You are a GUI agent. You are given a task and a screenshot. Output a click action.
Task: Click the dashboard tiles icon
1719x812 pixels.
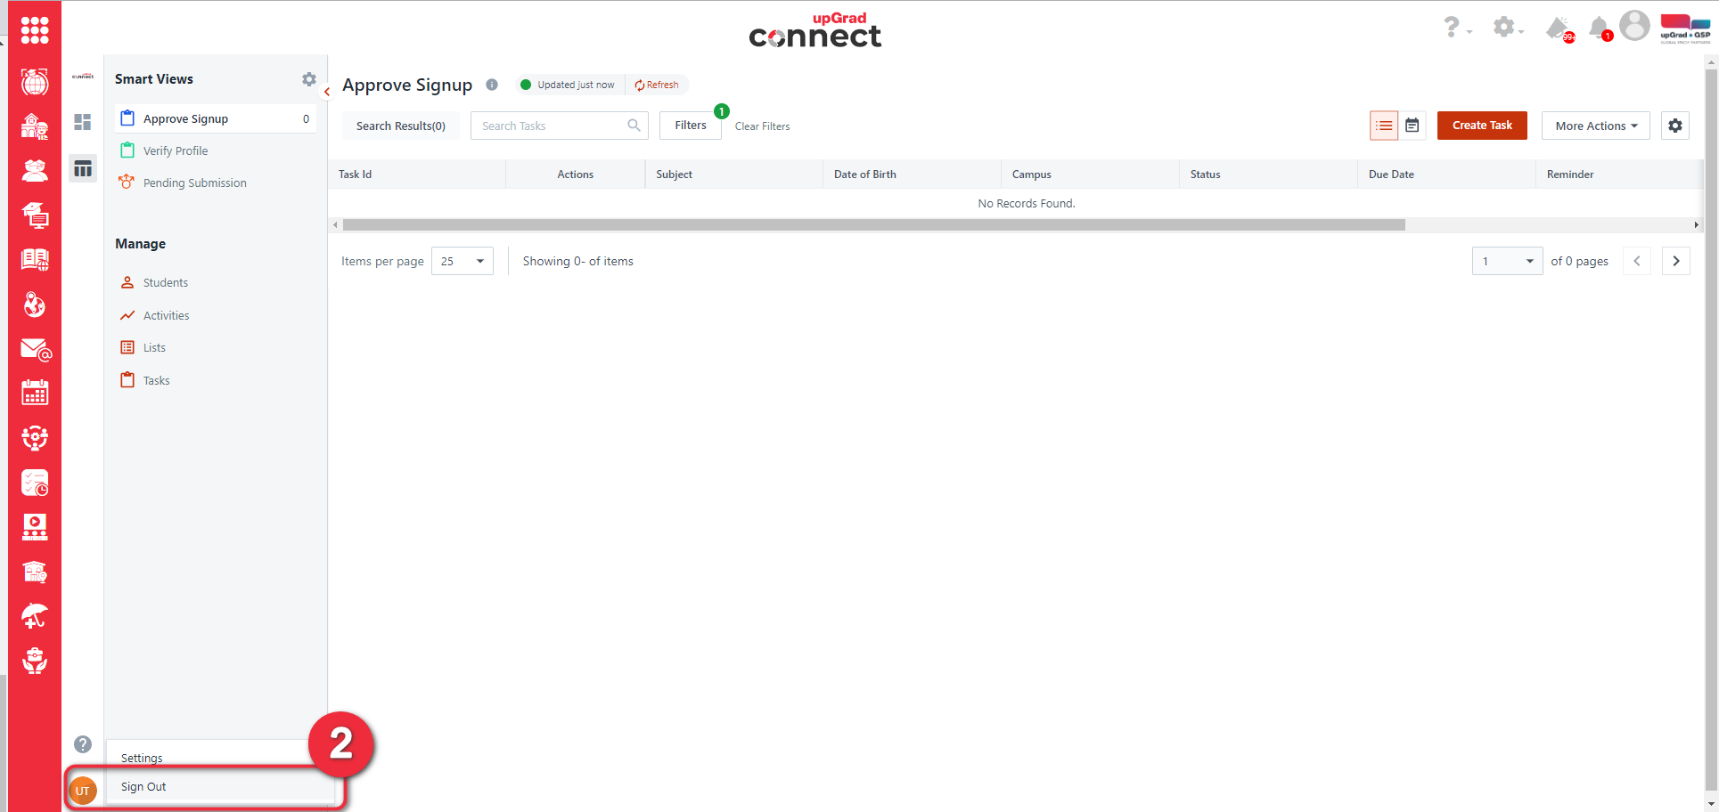click(x=83, y=122)
